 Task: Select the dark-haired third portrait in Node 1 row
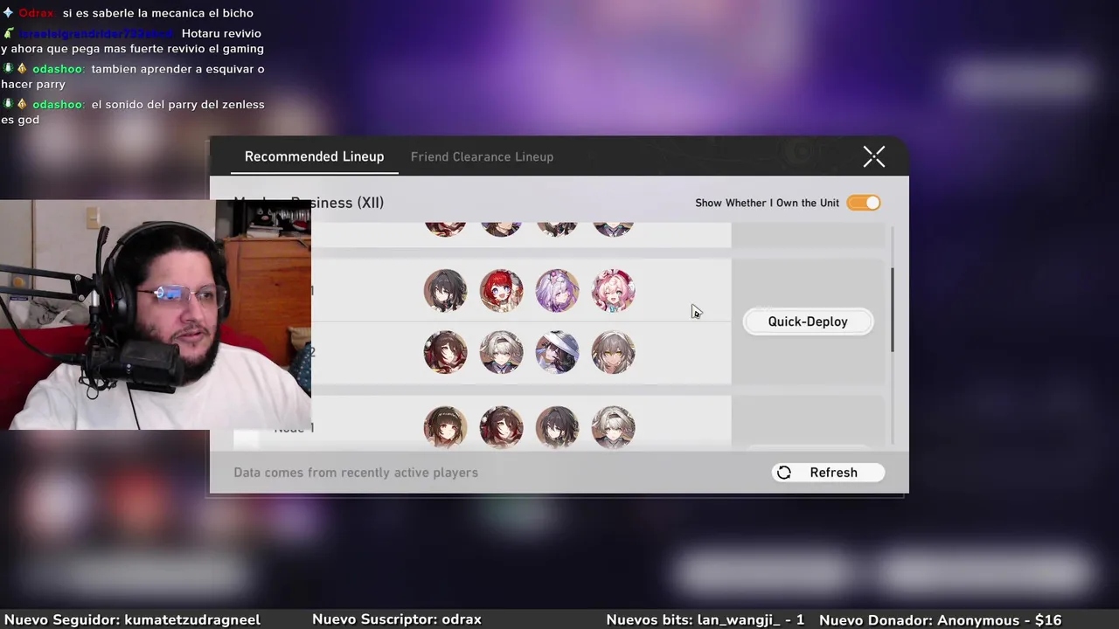[557, 427]
